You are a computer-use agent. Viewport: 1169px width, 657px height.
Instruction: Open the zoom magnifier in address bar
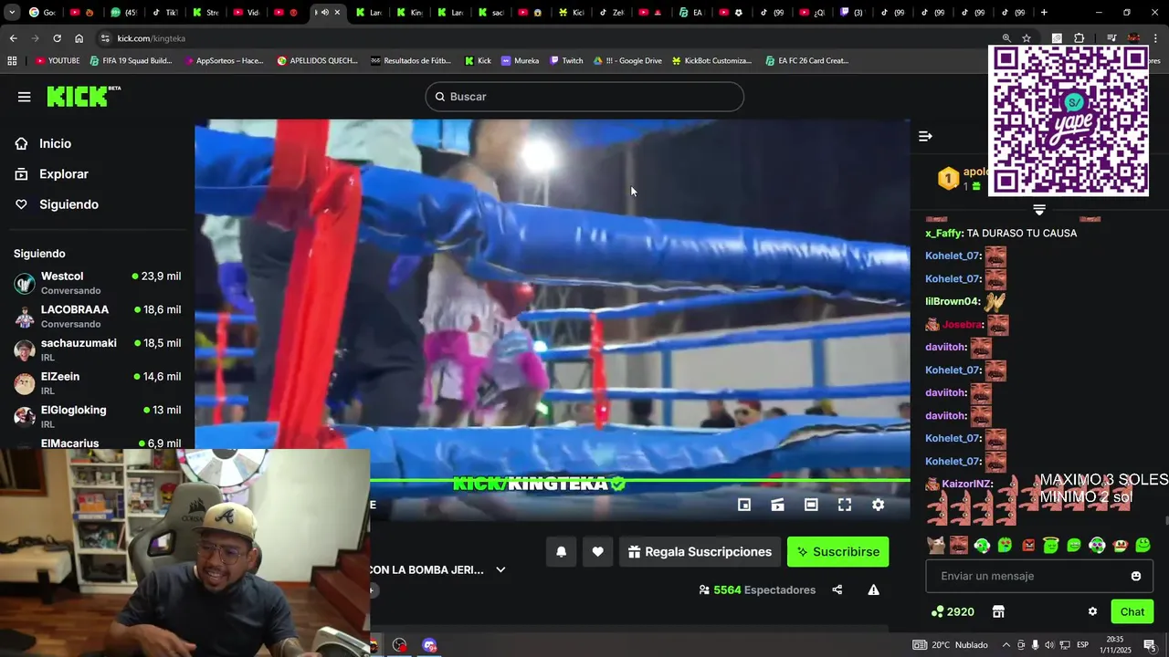pos(1006,38)
